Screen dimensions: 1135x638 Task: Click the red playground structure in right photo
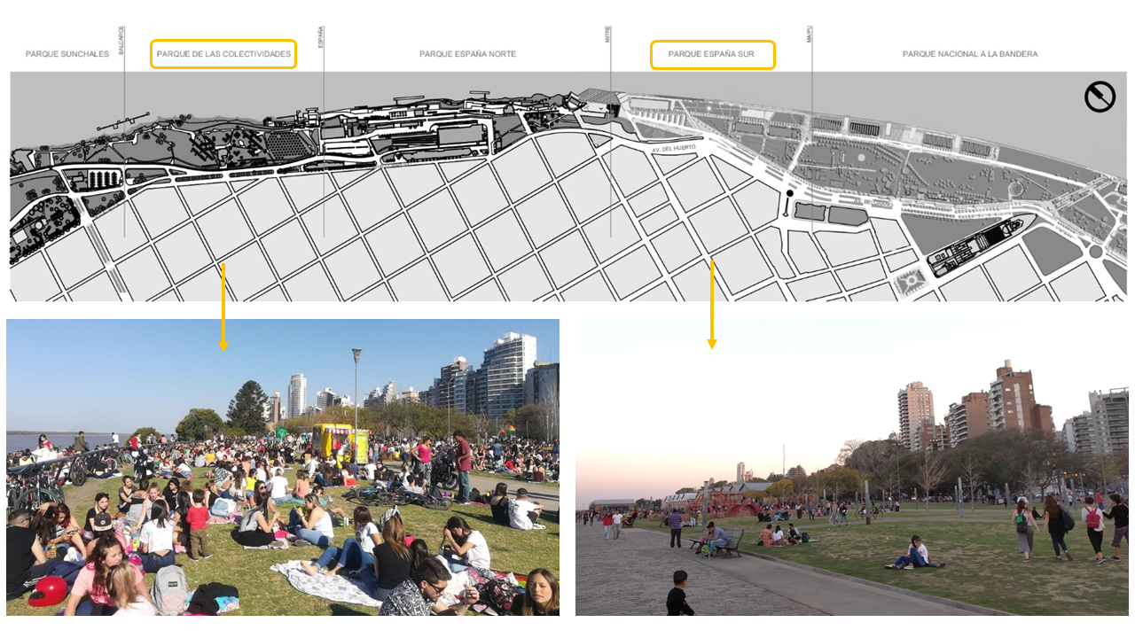[729, 506]
